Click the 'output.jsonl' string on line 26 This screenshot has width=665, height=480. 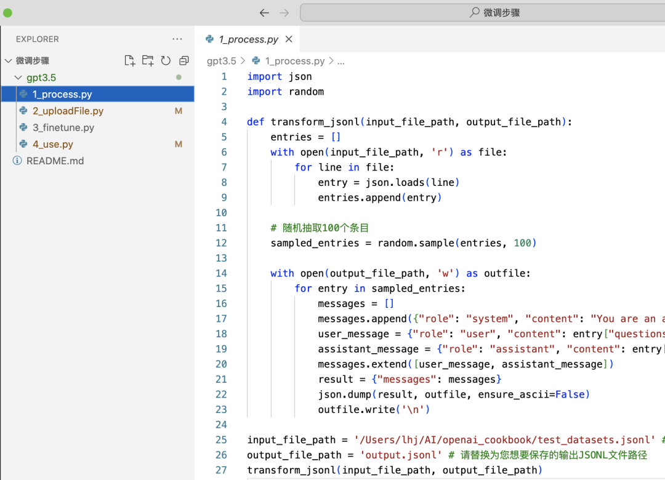401,455
